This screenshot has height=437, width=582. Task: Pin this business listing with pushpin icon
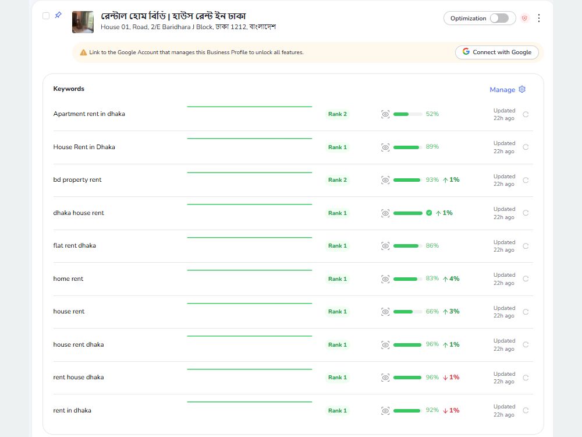[x=58, y=15]
